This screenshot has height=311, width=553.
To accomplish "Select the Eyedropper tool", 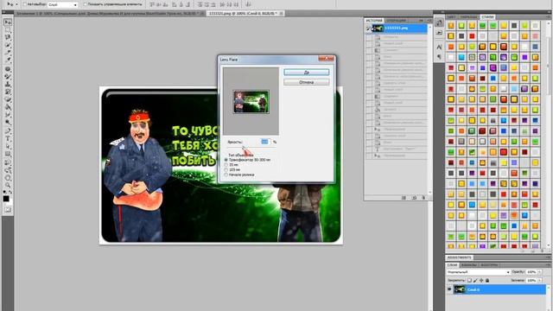I will (x=8, y=60).
